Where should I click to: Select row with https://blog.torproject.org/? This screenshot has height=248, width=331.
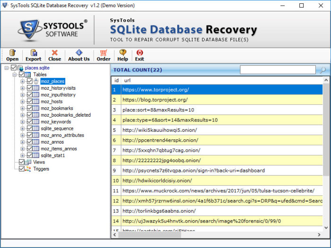tap(217, 100)
